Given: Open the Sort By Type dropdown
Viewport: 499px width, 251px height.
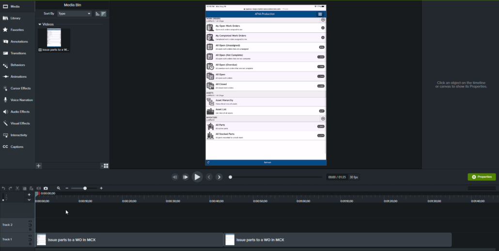Looking at the screenshot, I should 75,14.
